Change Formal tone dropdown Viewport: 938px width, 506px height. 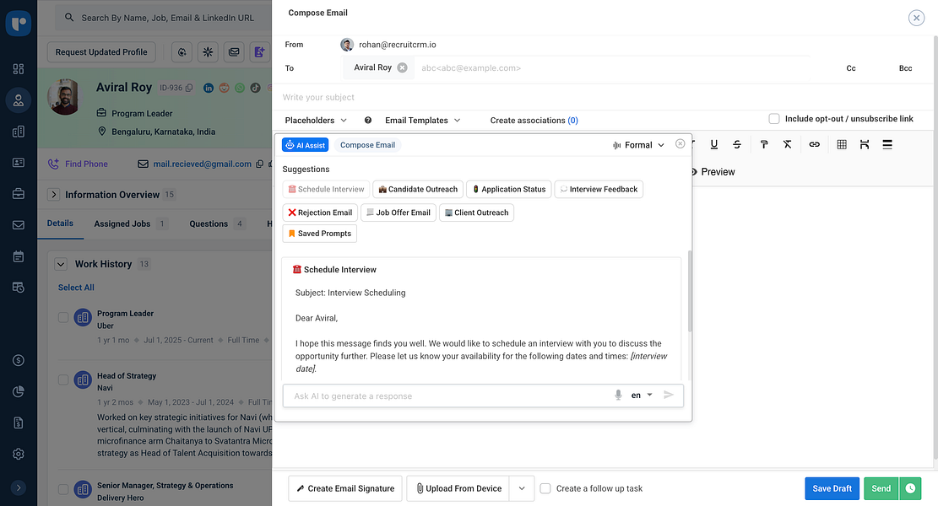point(638,144)
